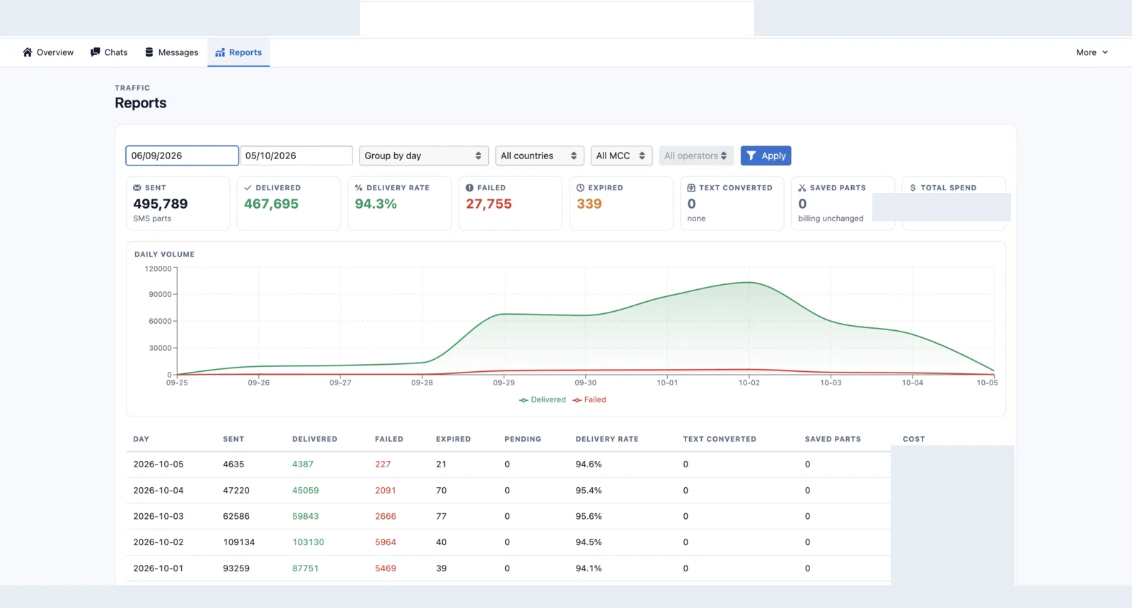Apply the report filters

pyautogui.click(x=766, y=156)
